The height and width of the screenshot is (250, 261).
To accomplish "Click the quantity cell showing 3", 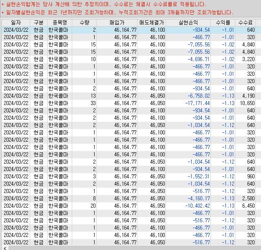I will pos(84,177).
